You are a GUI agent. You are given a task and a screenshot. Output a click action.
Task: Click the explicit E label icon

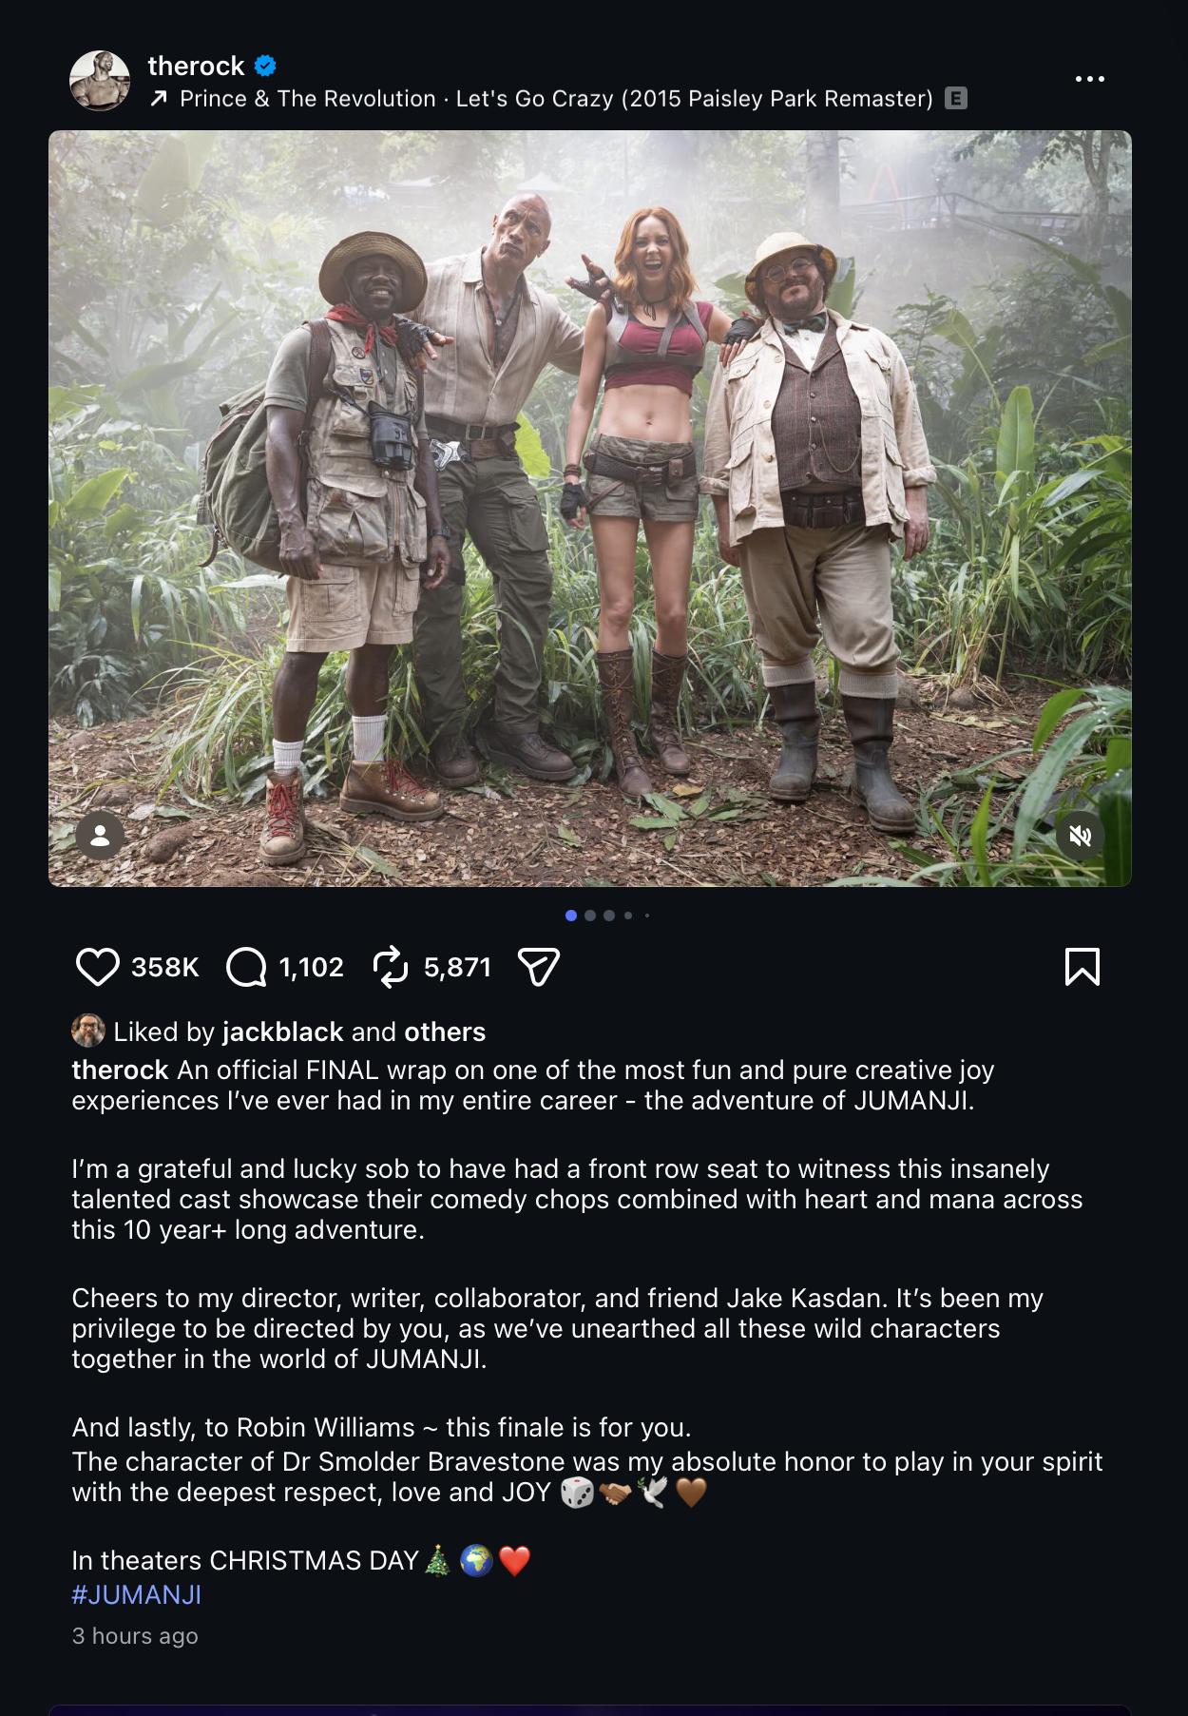956,98
